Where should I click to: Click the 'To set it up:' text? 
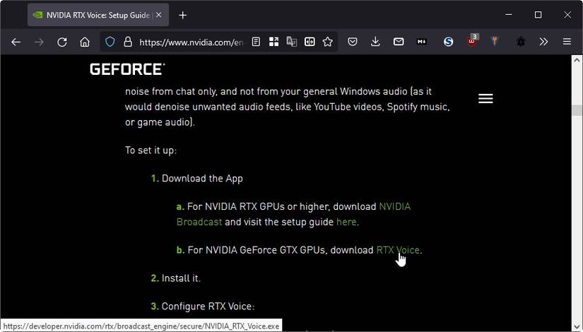pos(151,150)
